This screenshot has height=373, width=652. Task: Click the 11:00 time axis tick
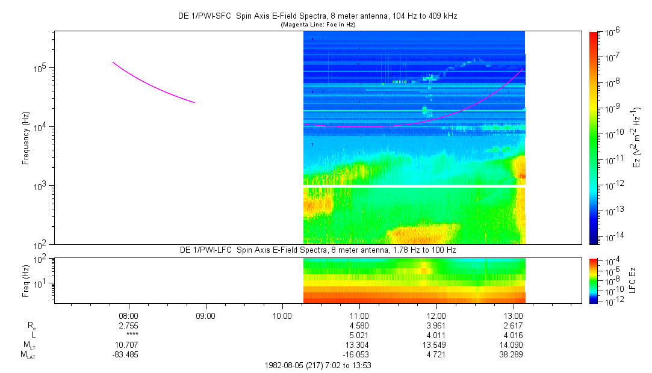(359, 316)
